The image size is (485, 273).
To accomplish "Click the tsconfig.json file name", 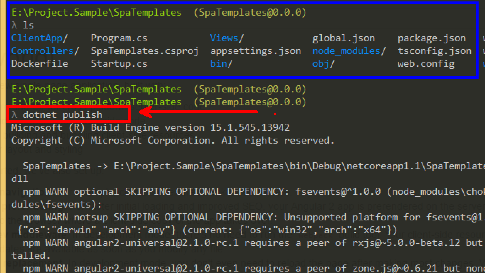I will pyautogui.click(x=434, y=51).
